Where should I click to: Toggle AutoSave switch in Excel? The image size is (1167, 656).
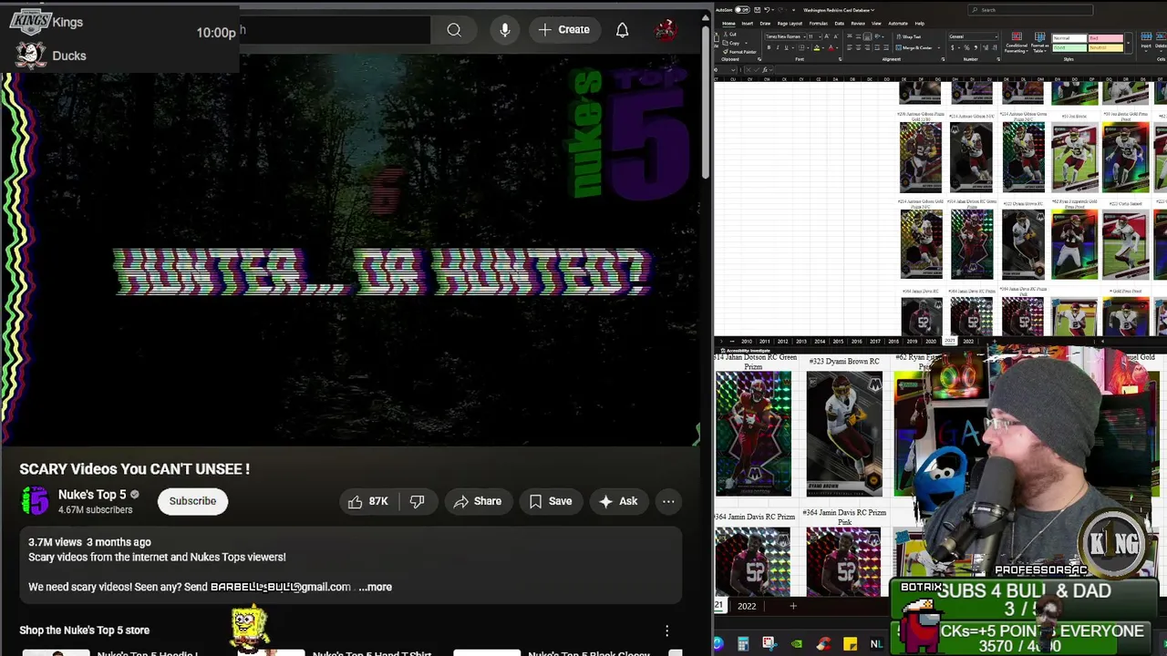coord(742,10)
